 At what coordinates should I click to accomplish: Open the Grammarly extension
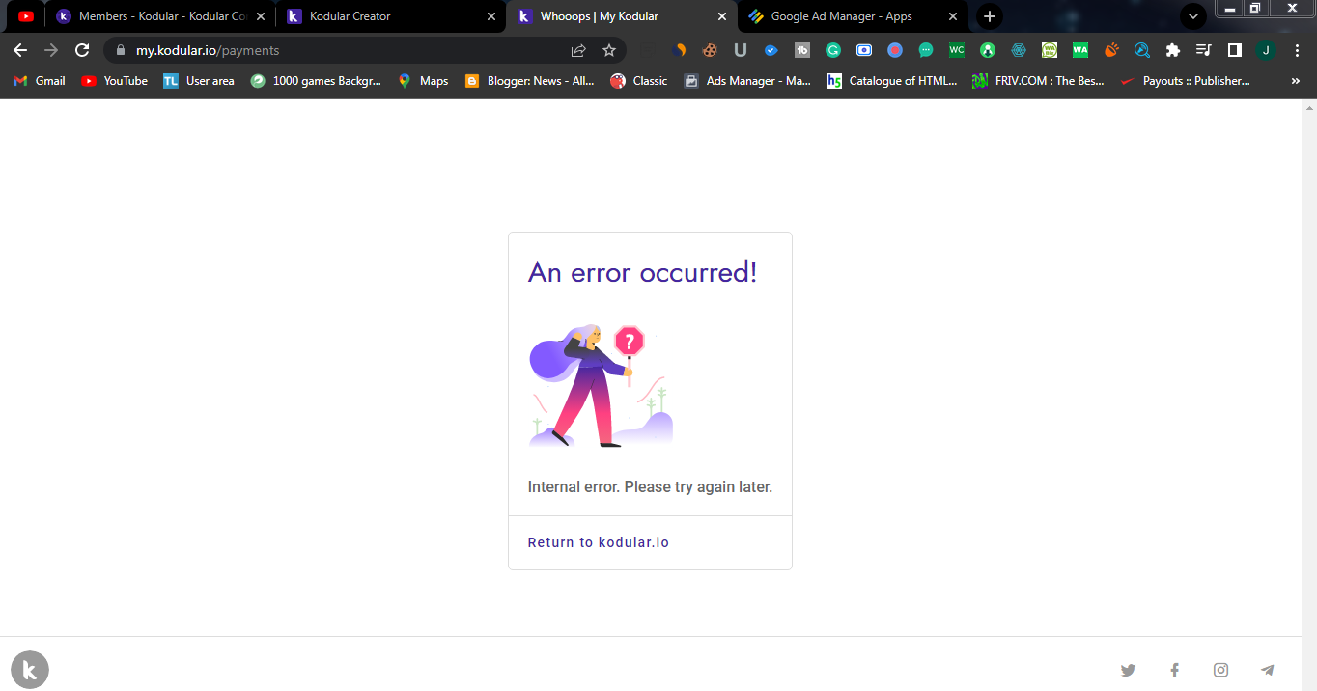click(832, 49)
